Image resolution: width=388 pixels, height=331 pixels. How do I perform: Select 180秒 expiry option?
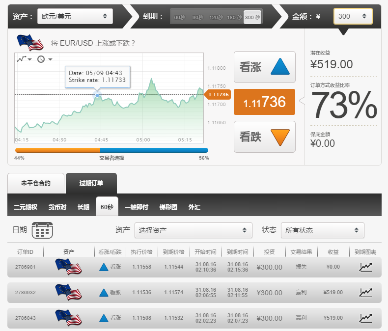pos(234,17)
